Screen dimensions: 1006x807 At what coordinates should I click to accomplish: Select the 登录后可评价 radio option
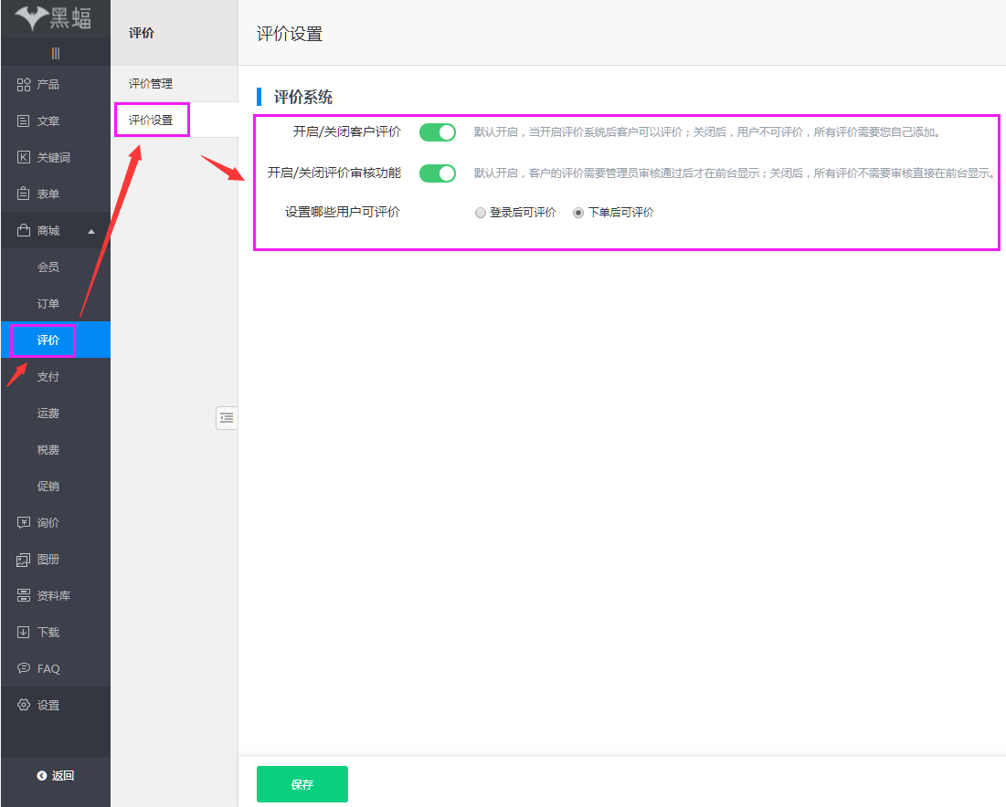481,212
